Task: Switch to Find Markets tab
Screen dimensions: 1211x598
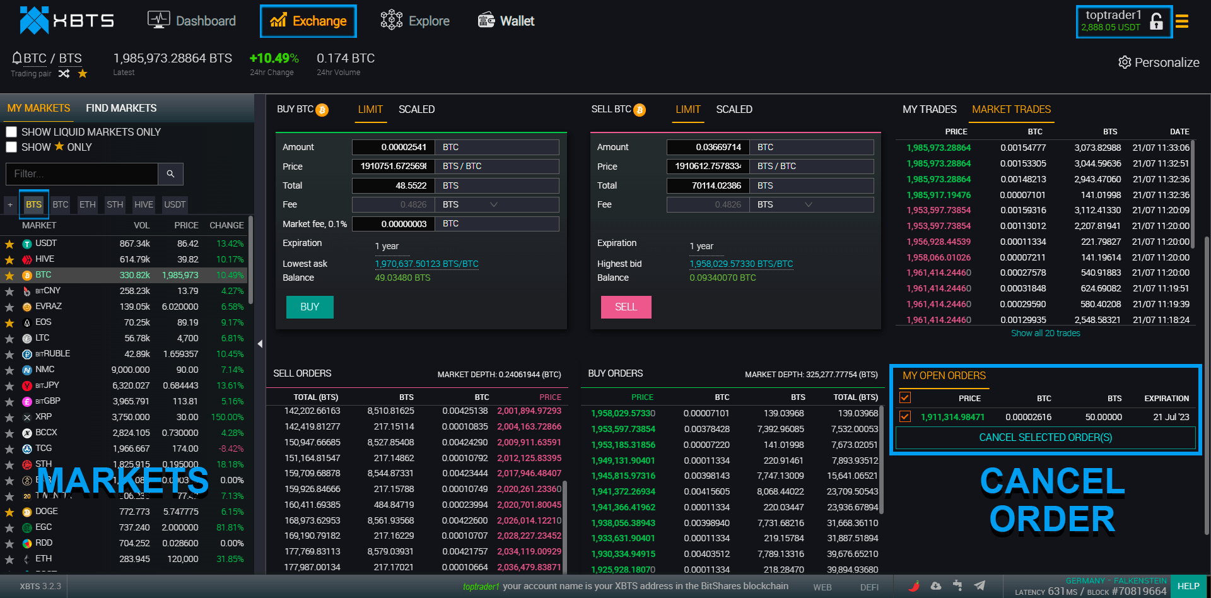Action: [121, 108]
